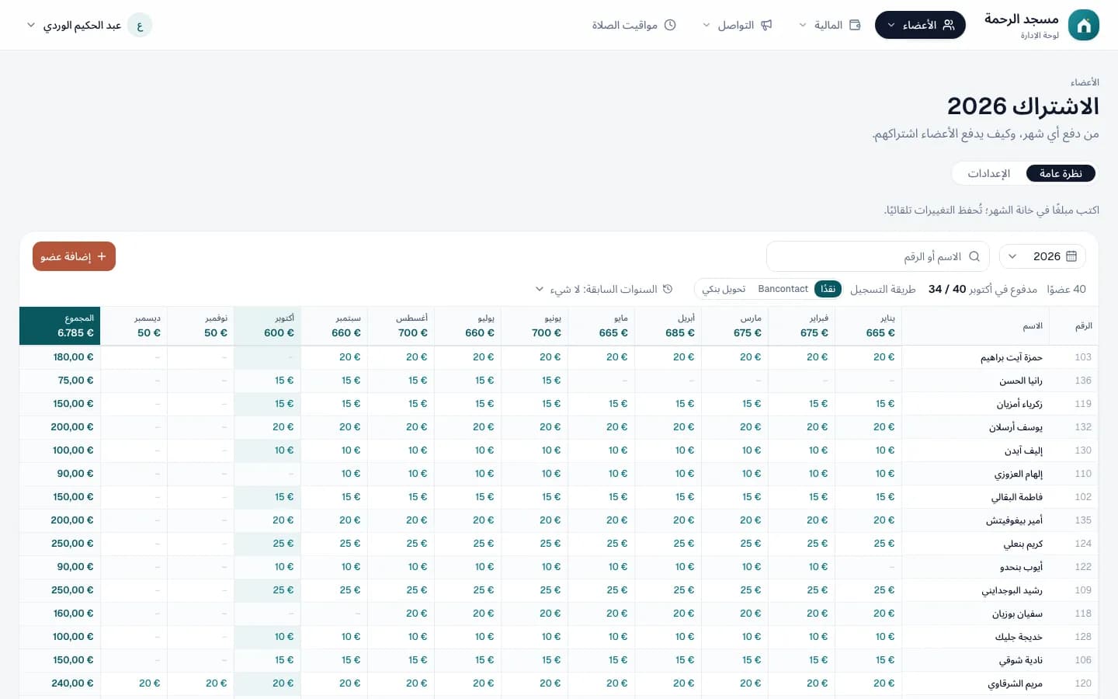Click the أكتوبر column header
The width and height of the screenshot is (1118, 699).
(x=267, y=325)
